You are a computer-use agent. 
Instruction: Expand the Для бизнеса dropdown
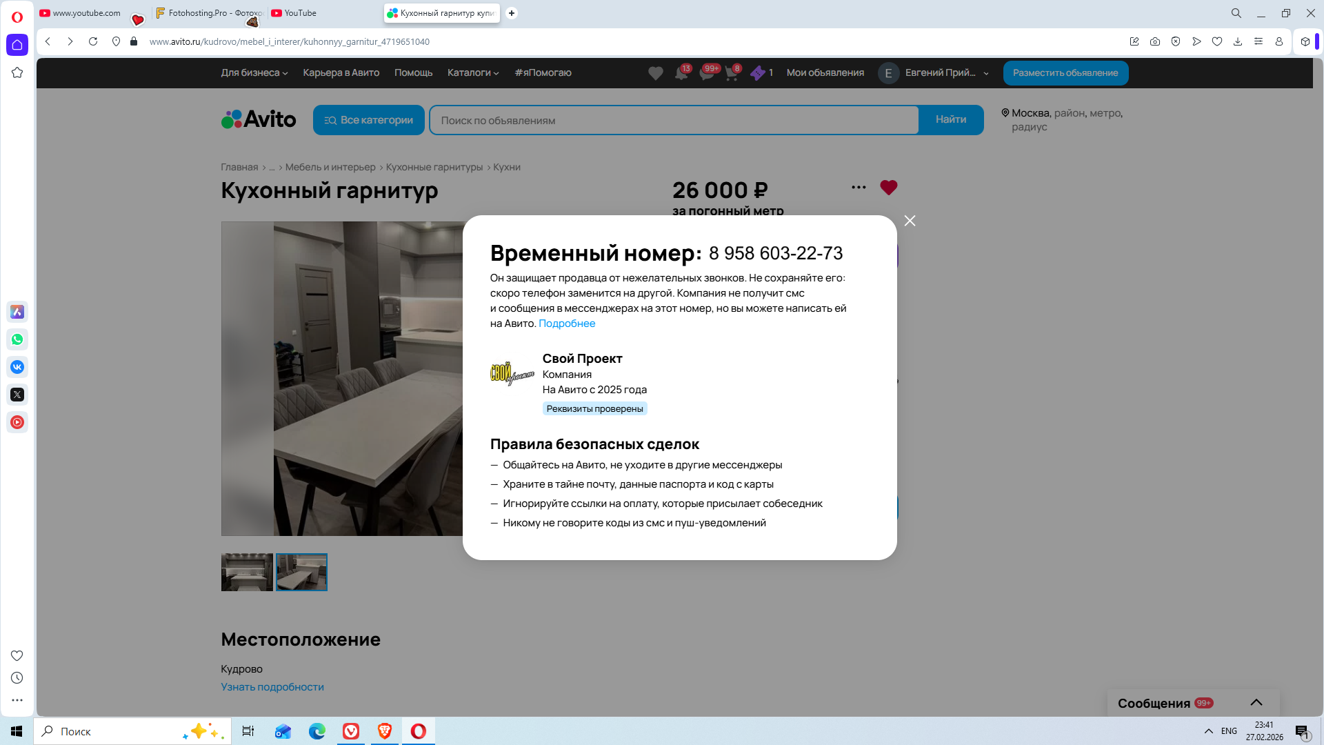[254, 72]
